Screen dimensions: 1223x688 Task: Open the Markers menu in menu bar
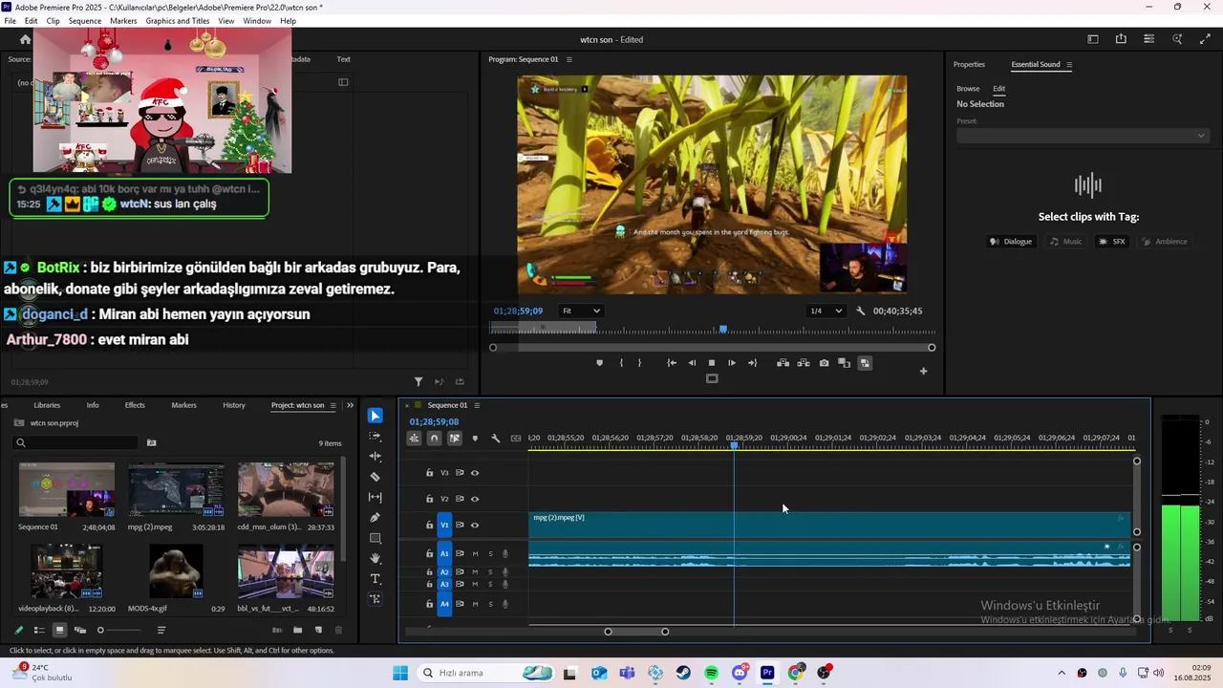point(123,21)
